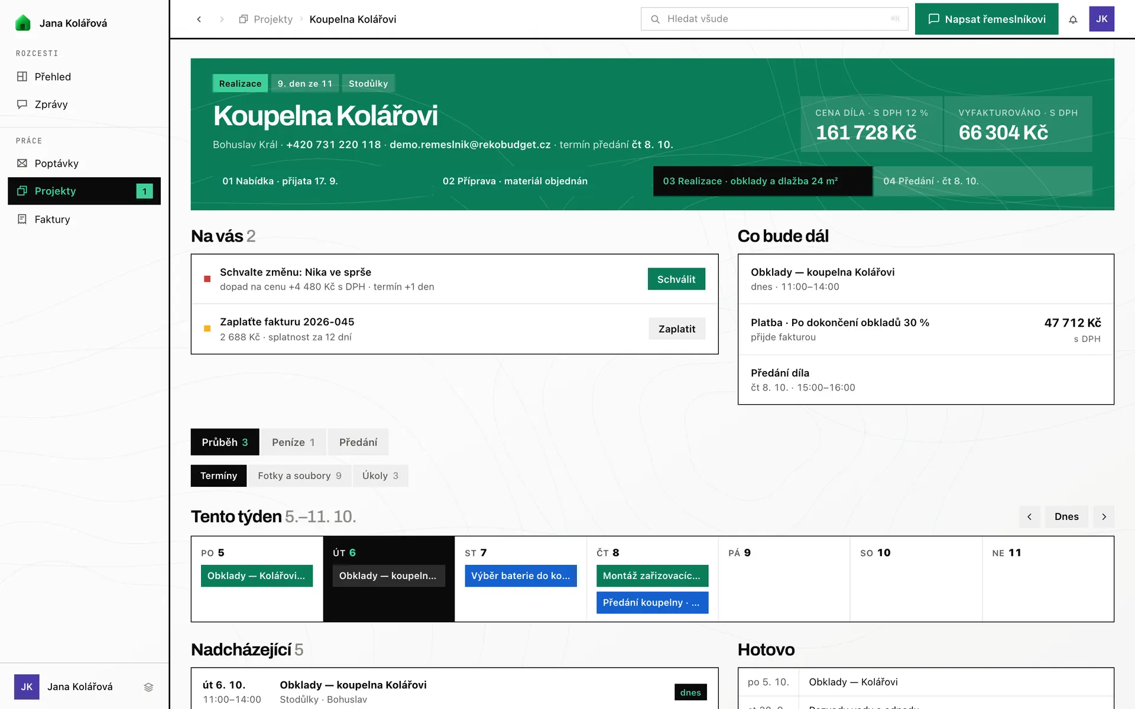Go back with the left arrow
The width and height of the screenshot is (1135, 709).
pos(199,19)
